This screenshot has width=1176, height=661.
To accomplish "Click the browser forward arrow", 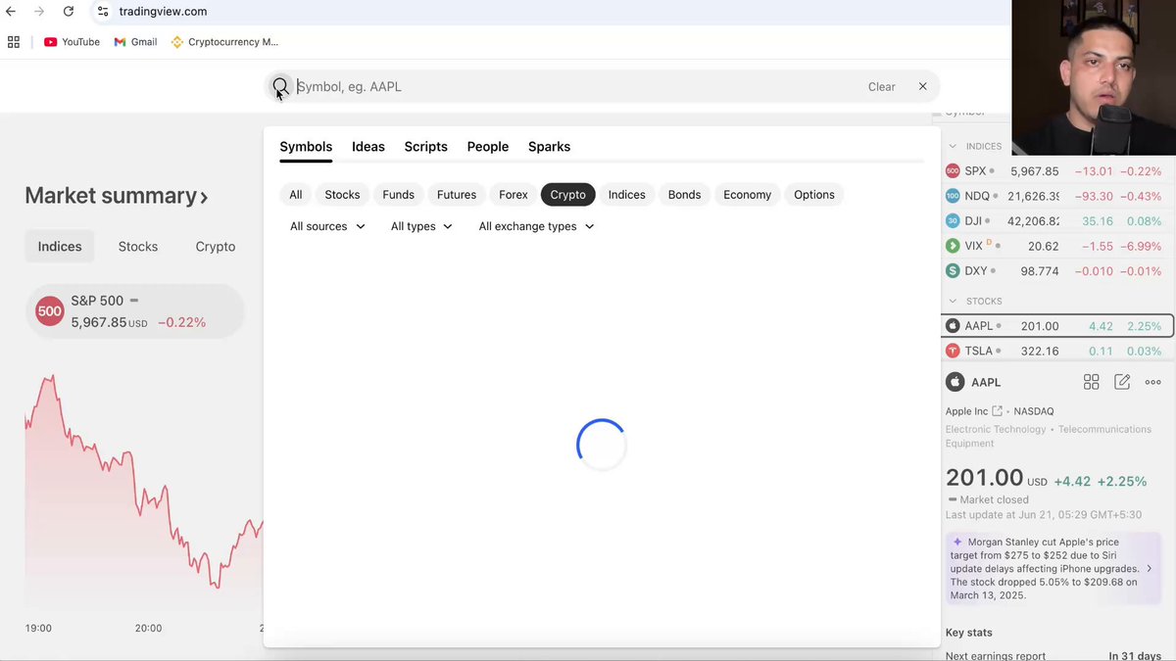I will 39,12.
